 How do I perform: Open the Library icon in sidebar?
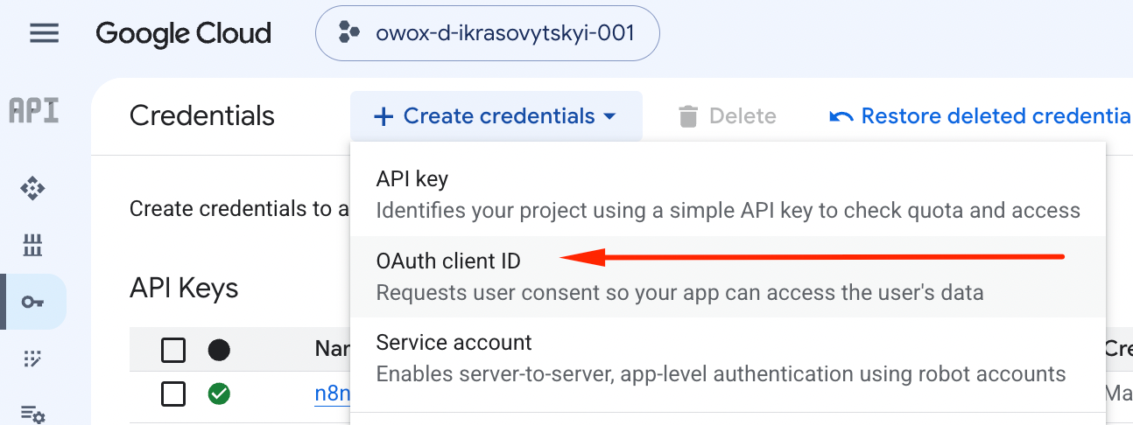point(33,246)
